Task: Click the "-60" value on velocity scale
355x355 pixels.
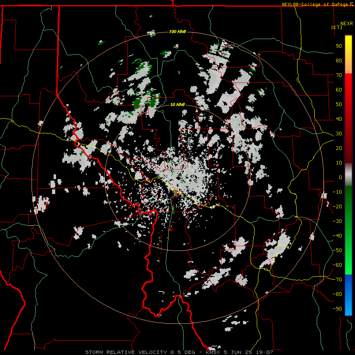Action: point(337,265)
